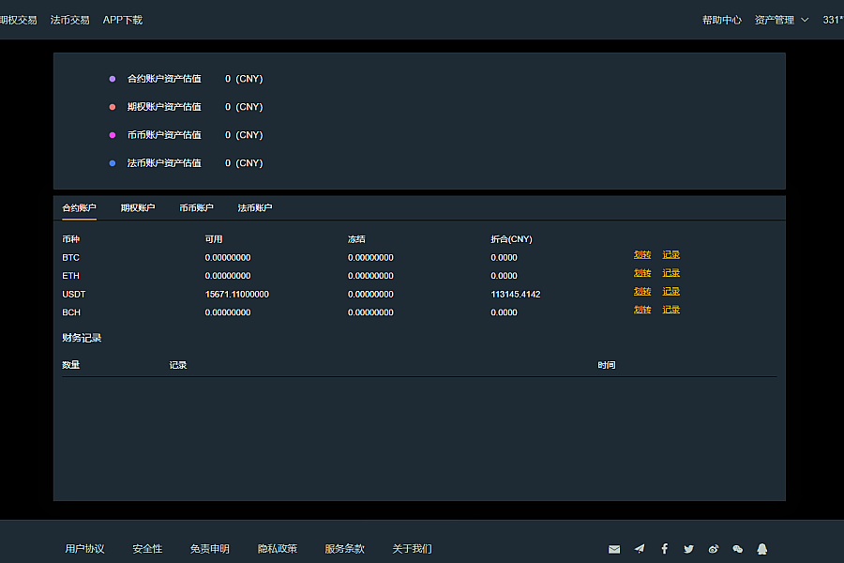This screenshot has width=844, height=563.
Task: Click the USDT available value 15671.11000000
Action: [237, 294]
